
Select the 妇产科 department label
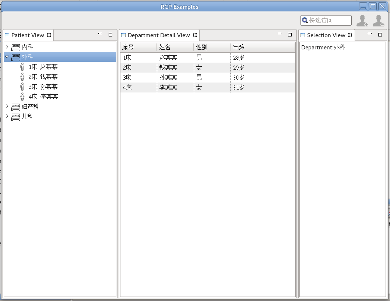(30, 107)
